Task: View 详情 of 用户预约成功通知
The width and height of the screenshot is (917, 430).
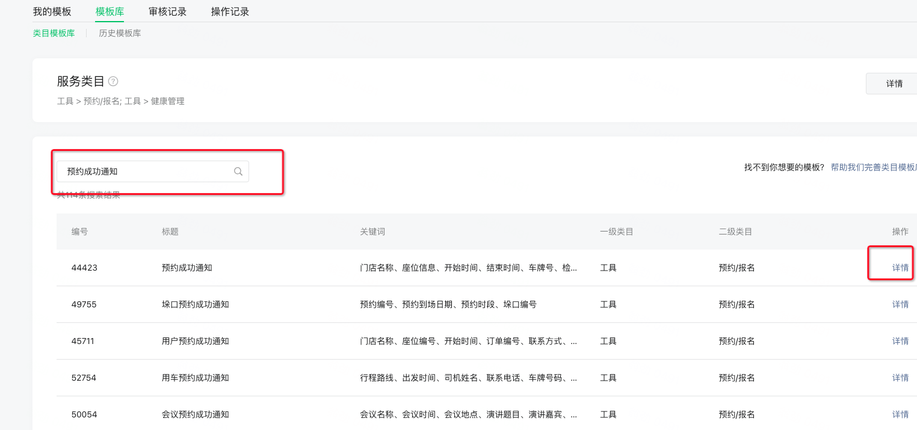Action: pos(900,341)
